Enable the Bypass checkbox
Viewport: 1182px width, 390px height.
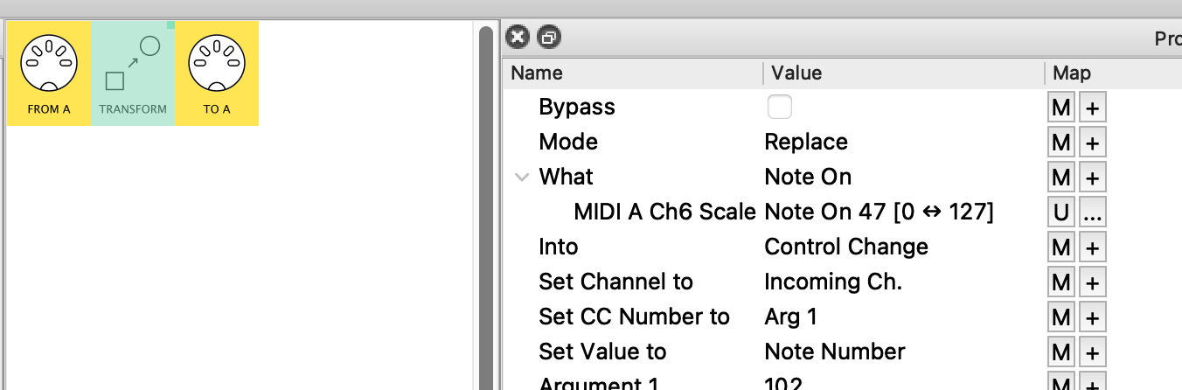point(779,108)
